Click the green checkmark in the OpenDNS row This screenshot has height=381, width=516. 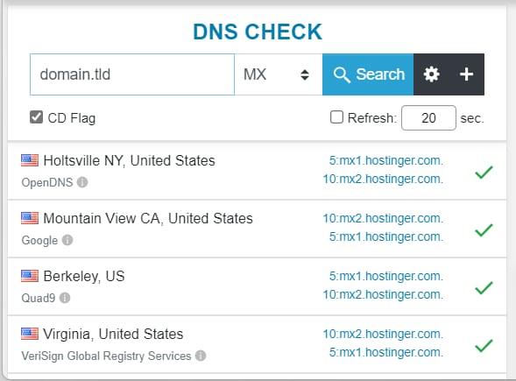[484, 172]
